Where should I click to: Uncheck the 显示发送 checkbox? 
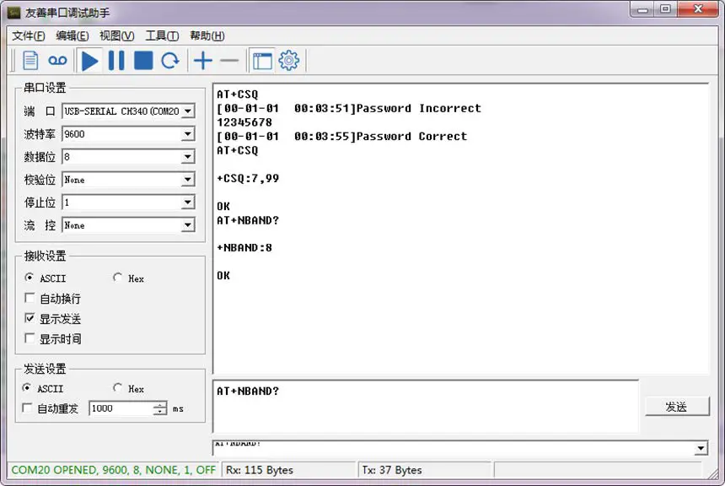pos(29,319)
